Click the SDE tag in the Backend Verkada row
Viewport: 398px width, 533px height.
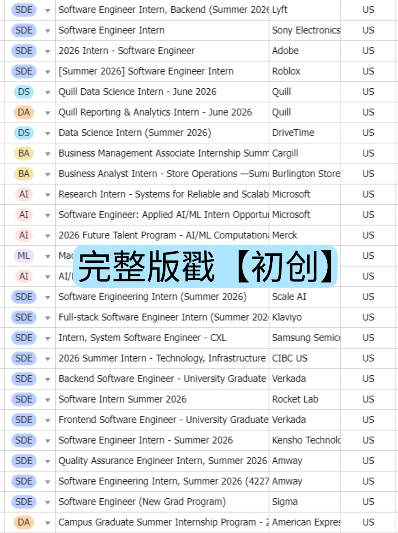tap(24, 379)
